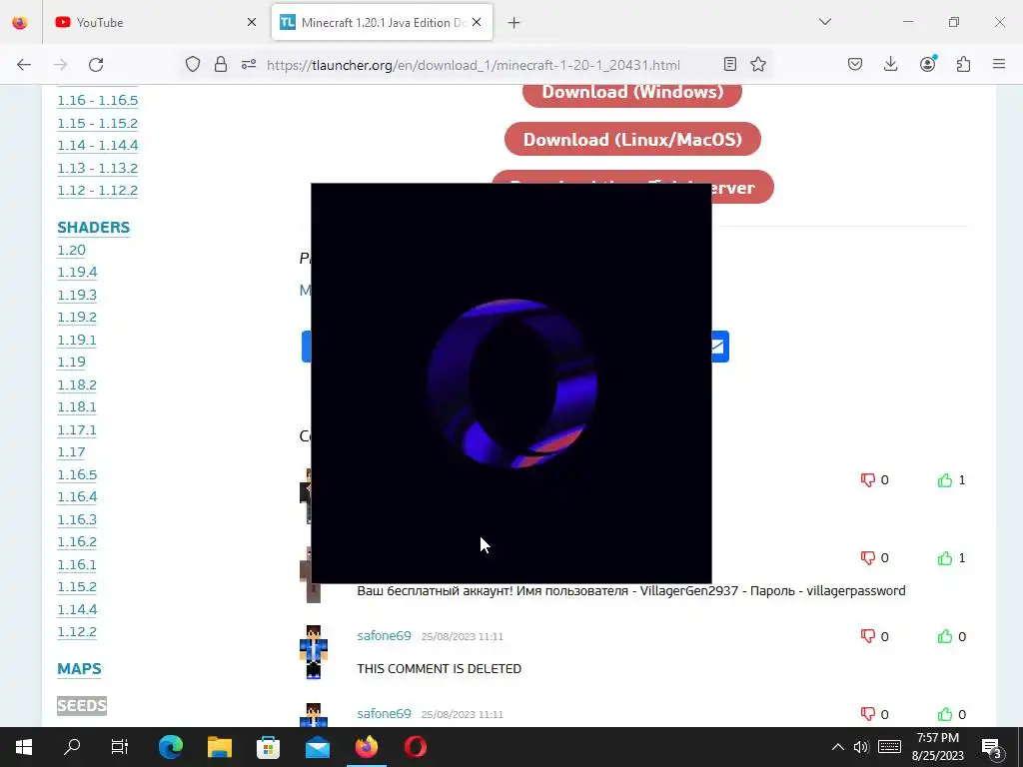Open the 1.14 - 1.14.4 link
The width and height of the screenshot is (1023, 767).
tap(98, 145)
